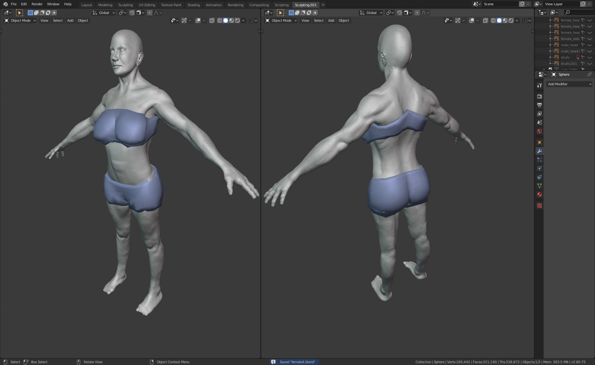The width and height of the screenshot is (595, 365).
Task: Open the Render properties tab
Action: tap(540, 96)
